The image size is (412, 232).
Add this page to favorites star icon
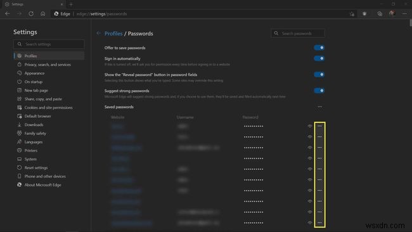pos(352,14)
